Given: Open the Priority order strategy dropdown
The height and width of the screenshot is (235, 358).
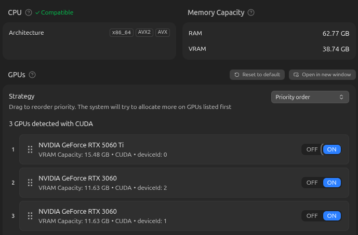Looking at the screenshot, I should (x=310, y=97).
